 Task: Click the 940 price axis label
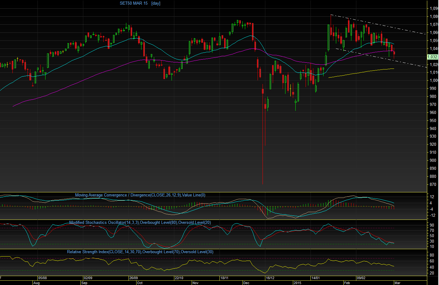point(433,128)
